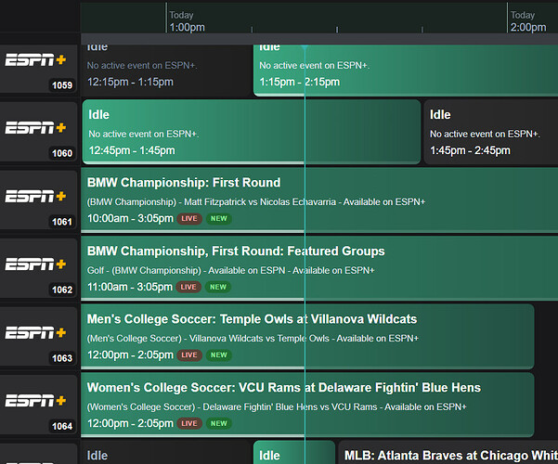Select ESPN+ channel 1064 logo
The height and width of the screenshot is (464, 558).
coord(35,401)
